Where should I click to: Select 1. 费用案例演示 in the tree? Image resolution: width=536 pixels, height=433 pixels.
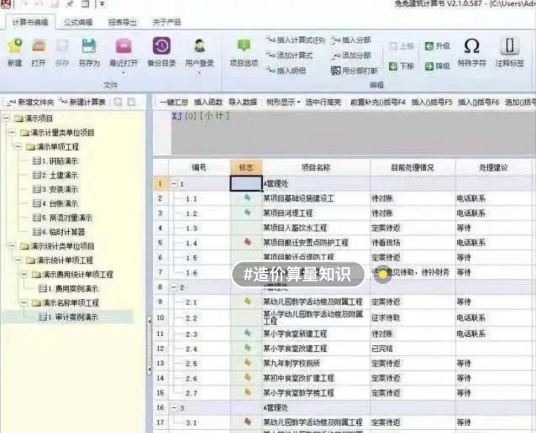pyautogui.click(x=68, y=289)
